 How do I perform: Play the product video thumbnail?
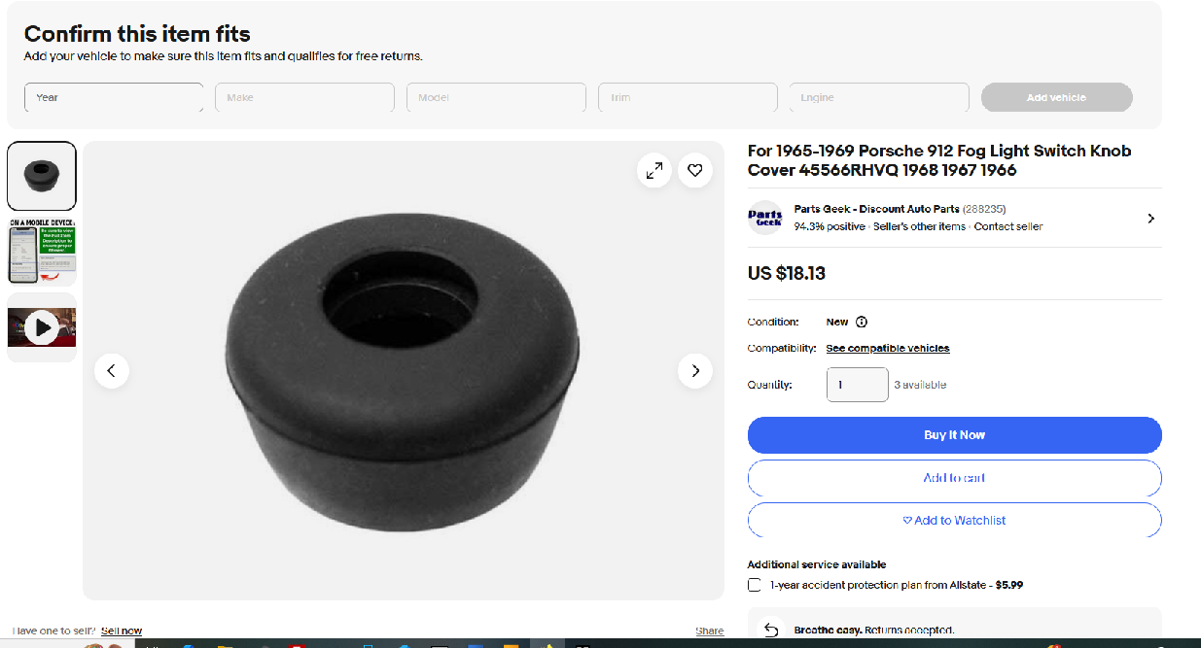42,327
